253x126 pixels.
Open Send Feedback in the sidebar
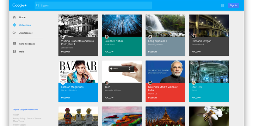click(27, 44)
